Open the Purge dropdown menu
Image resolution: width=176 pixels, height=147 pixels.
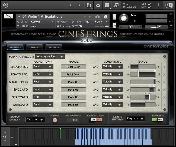click(x=101, y=21)
